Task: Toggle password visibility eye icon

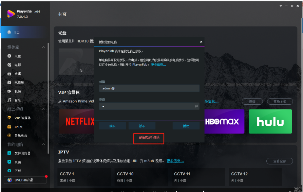Action: pyautogui.click(x=196, y=106)
